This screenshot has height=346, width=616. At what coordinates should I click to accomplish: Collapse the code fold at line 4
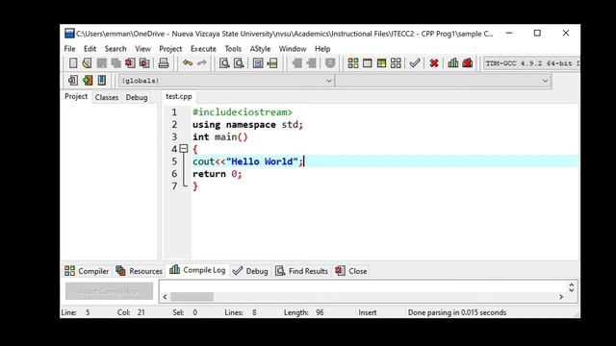point(184,149)
